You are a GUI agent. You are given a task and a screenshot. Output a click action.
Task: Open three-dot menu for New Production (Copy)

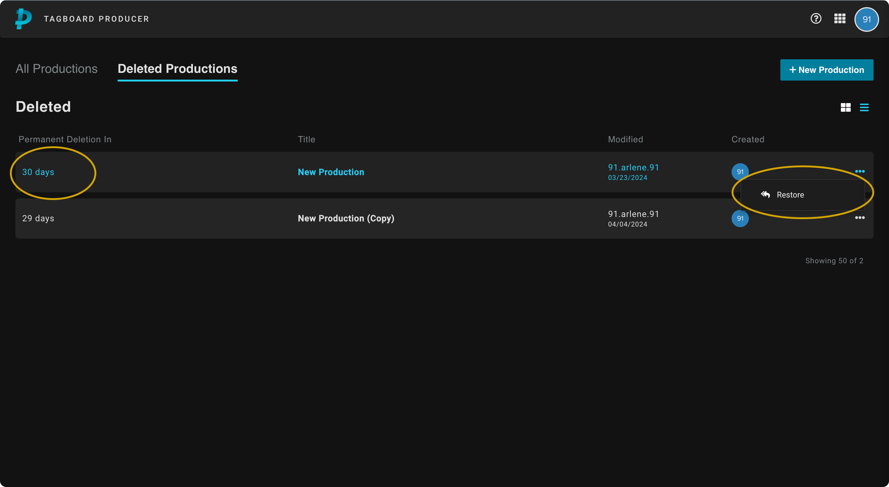[x=859, y=218]
